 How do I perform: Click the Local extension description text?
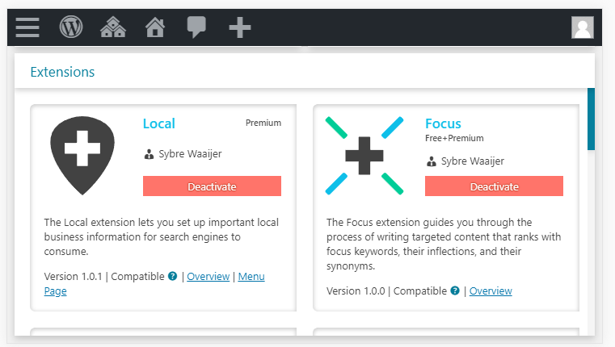tap(161, 237)
